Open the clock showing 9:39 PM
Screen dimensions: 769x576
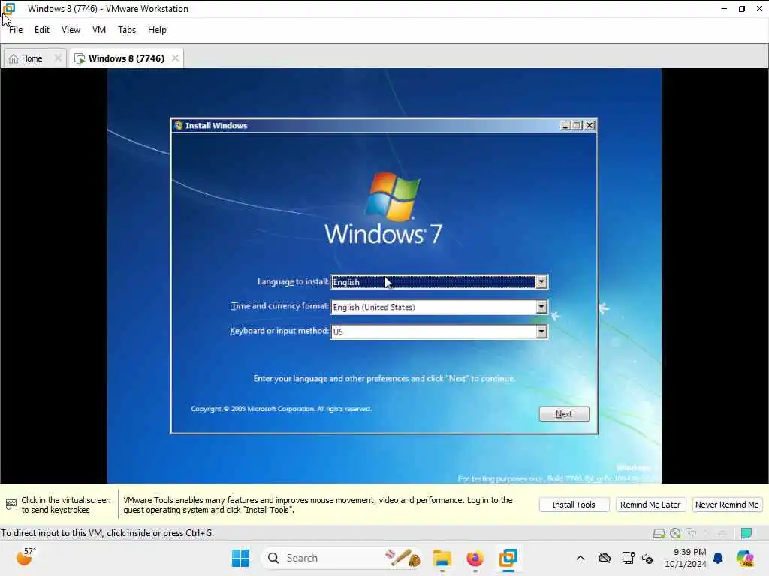686,558
